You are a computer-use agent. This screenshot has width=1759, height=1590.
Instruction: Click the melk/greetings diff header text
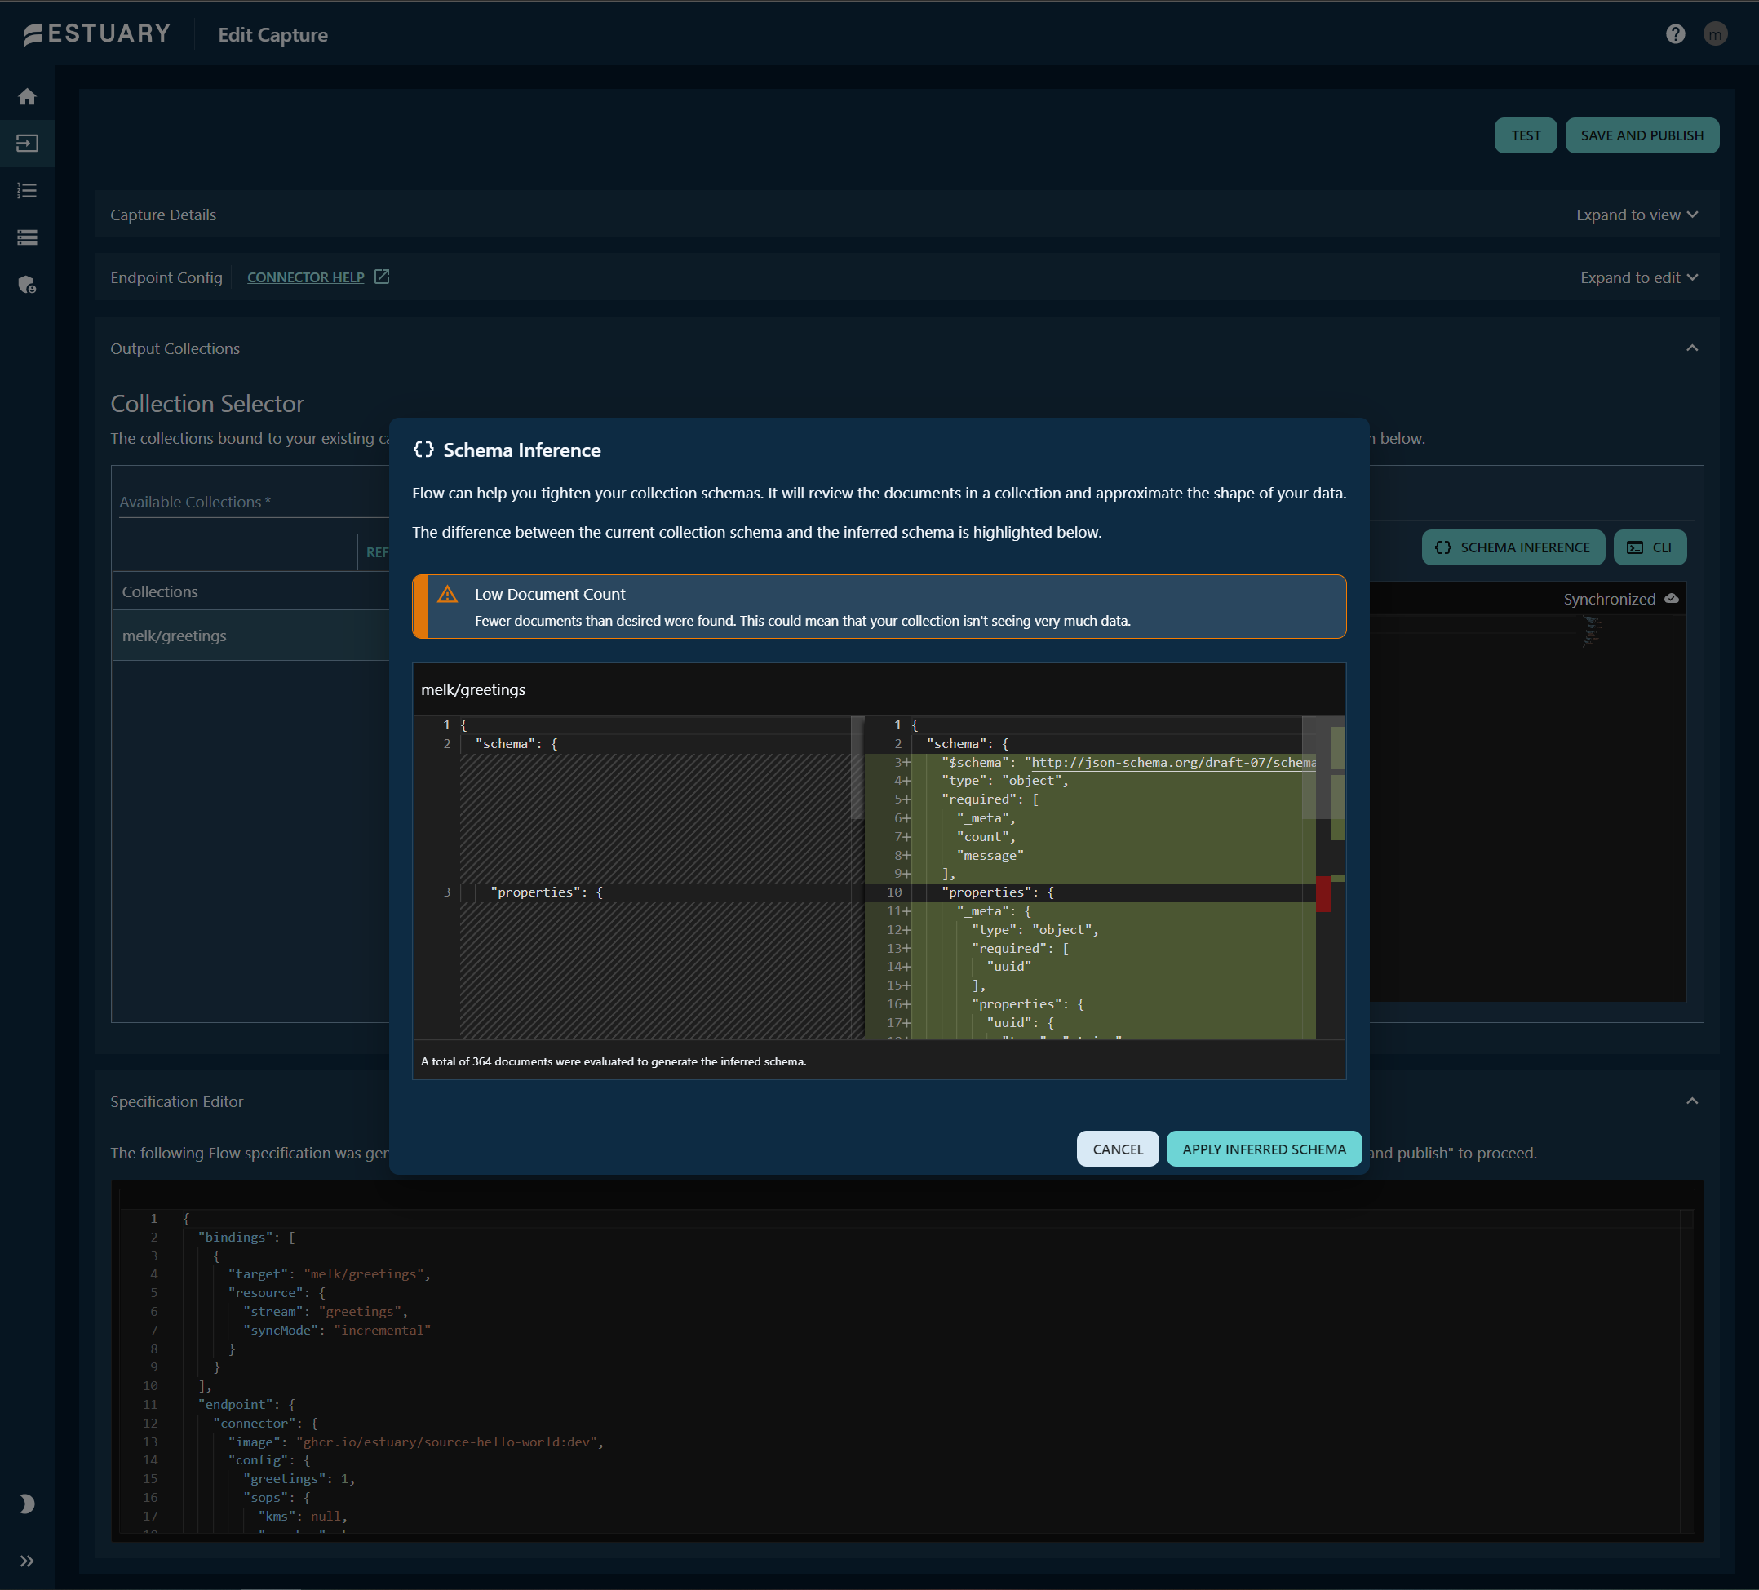click(x=473, y=689)
